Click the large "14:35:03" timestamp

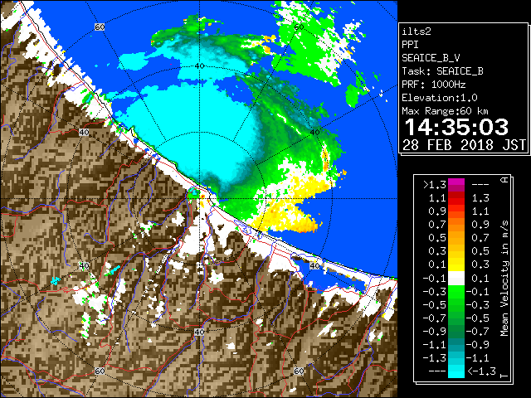[456, 127]
